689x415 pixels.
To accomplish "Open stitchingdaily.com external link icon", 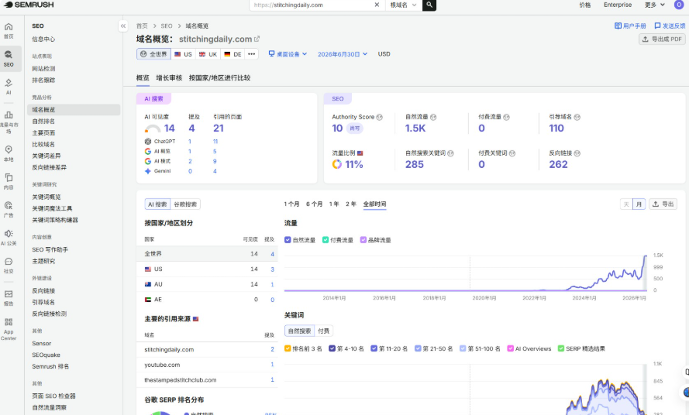I will [257, 39].
